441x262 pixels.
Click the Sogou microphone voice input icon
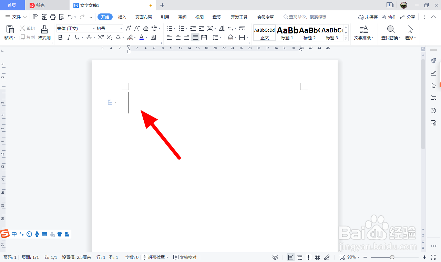37,234
